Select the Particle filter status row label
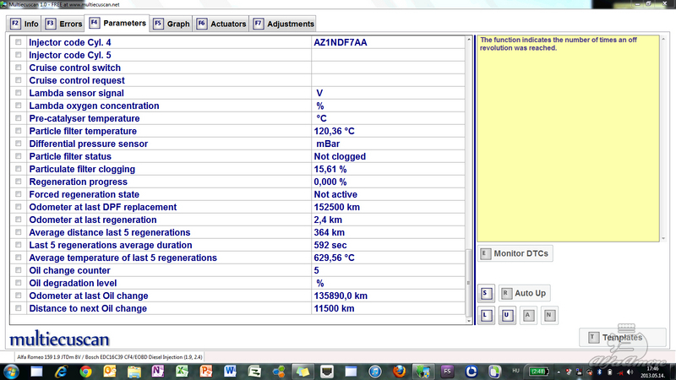 [70, 156]
